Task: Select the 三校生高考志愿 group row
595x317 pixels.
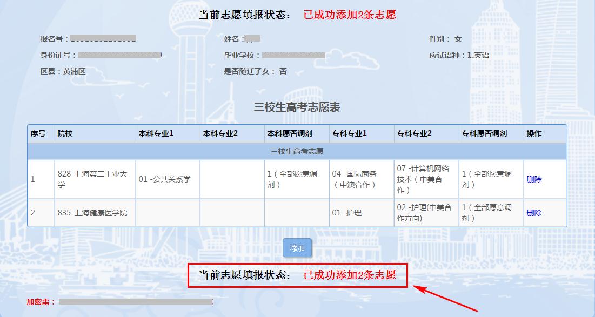Action: pyautogui.click(x=297, y=151)
